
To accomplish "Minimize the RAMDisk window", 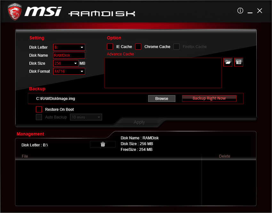I will pos(250,11).
